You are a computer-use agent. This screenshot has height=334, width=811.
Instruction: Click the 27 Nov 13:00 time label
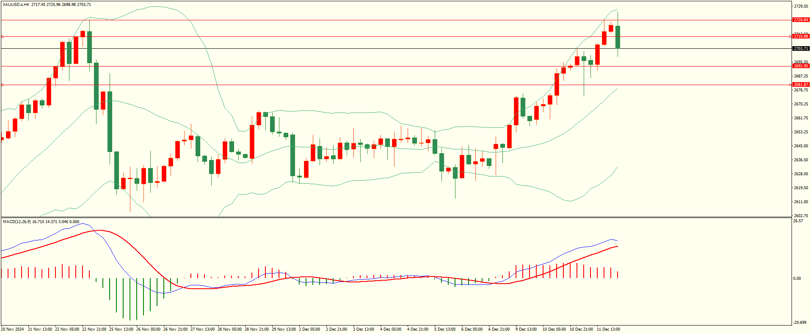point(203,329)
